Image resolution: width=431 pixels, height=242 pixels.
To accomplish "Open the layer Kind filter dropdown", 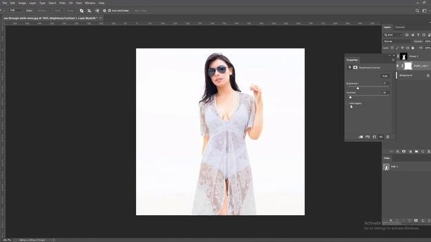I will 393,35.
